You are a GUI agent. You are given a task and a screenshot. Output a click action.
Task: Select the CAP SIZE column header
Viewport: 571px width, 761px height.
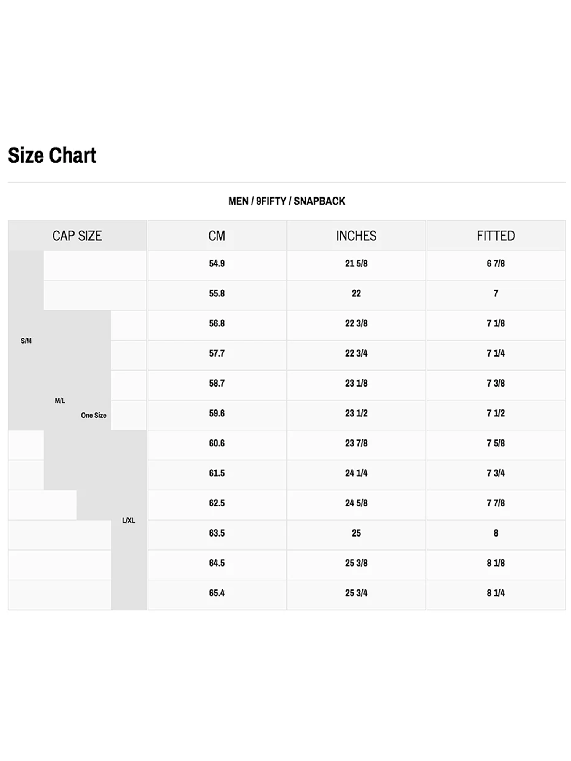[77, 236]
